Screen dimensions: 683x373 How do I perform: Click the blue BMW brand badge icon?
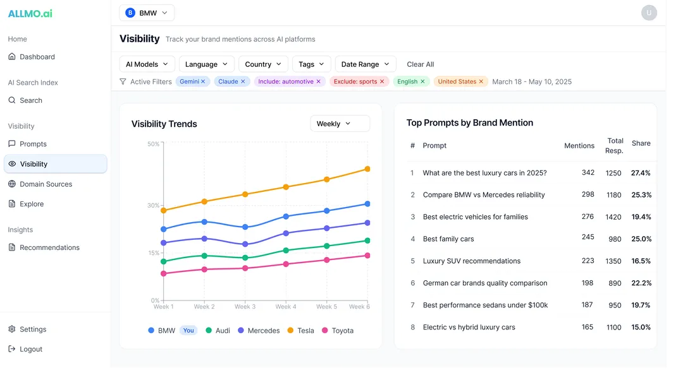130,13
